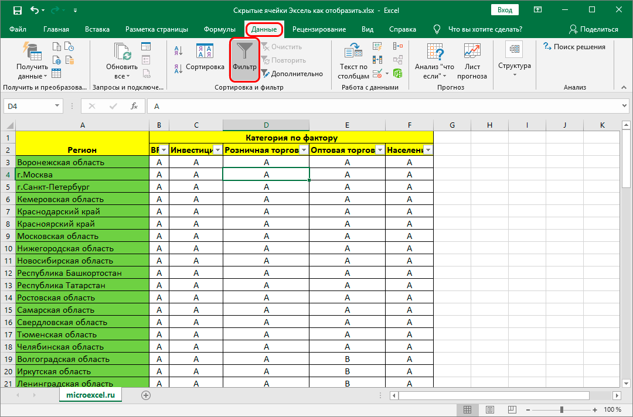This screenshot has height=417, width=633.
Task: Click the Remove Duplicates icon
Action: (378, 60)
